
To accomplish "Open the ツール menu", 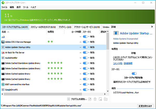I will (26, 7).
